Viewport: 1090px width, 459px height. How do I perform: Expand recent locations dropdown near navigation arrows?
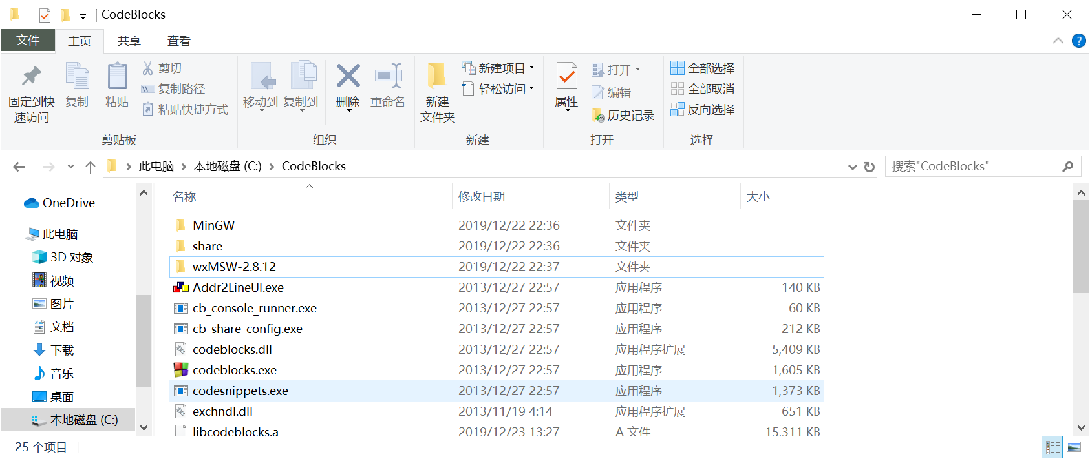click(x=70, y=167)
